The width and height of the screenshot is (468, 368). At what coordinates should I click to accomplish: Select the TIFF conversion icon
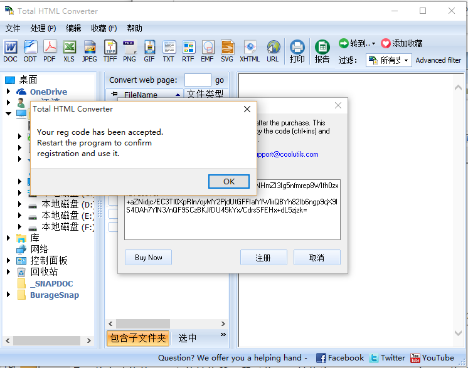coord(110,51)
